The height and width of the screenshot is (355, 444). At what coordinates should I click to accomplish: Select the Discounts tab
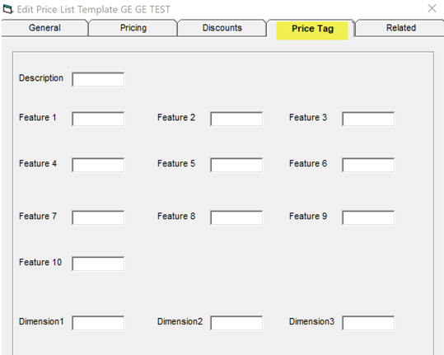222,28
